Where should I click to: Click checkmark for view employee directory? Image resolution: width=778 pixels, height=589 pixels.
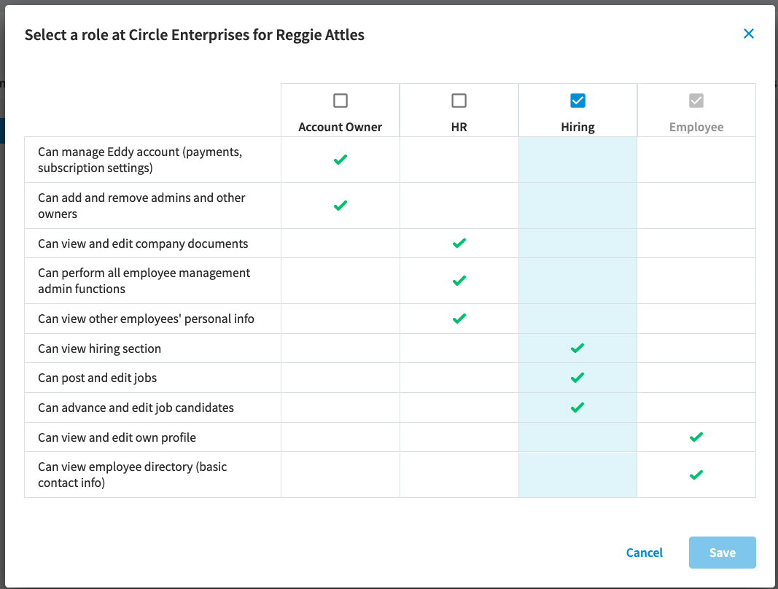[x=696, y=475]
